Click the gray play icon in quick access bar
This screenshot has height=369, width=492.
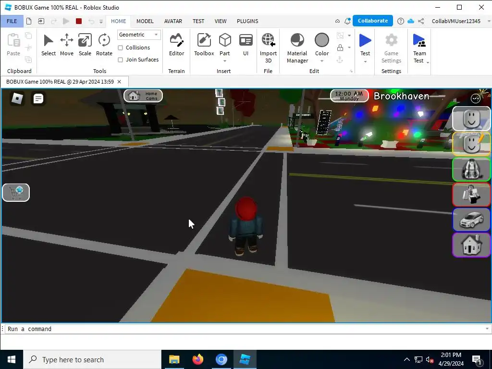tap(66, 21)
